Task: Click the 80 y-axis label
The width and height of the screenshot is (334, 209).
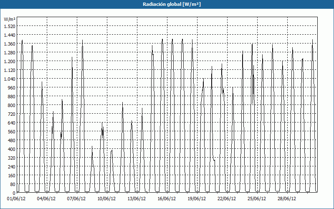Action: pos(13,184)
